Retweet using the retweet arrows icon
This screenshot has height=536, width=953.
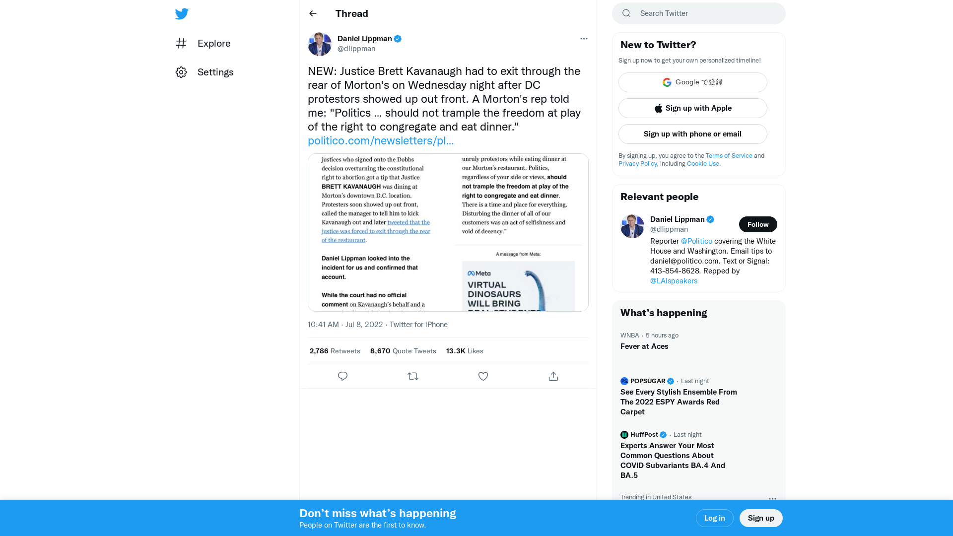click(x=413, y=376)
